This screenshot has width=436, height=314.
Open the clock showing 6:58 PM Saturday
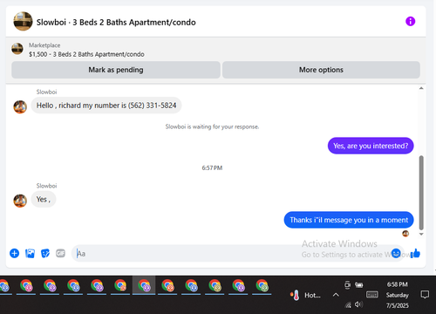(x=397, y=295)
